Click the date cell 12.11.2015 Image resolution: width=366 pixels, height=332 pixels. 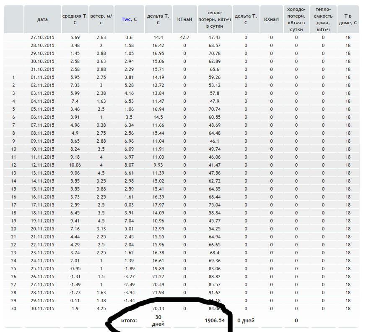click(42, 165)
